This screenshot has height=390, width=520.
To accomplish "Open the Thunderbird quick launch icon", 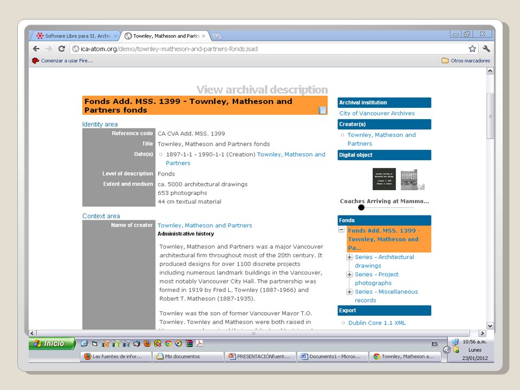I will tap(136, 343).
